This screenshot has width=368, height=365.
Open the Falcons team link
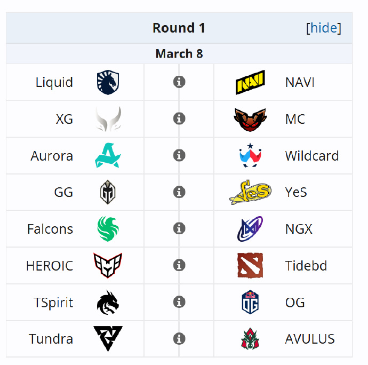50,229
